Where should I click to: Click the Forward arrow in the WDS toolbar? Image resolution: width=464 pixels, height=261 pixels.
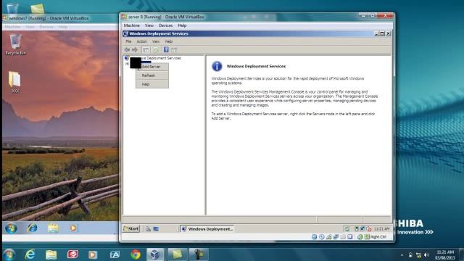click(x=135, y=50)
